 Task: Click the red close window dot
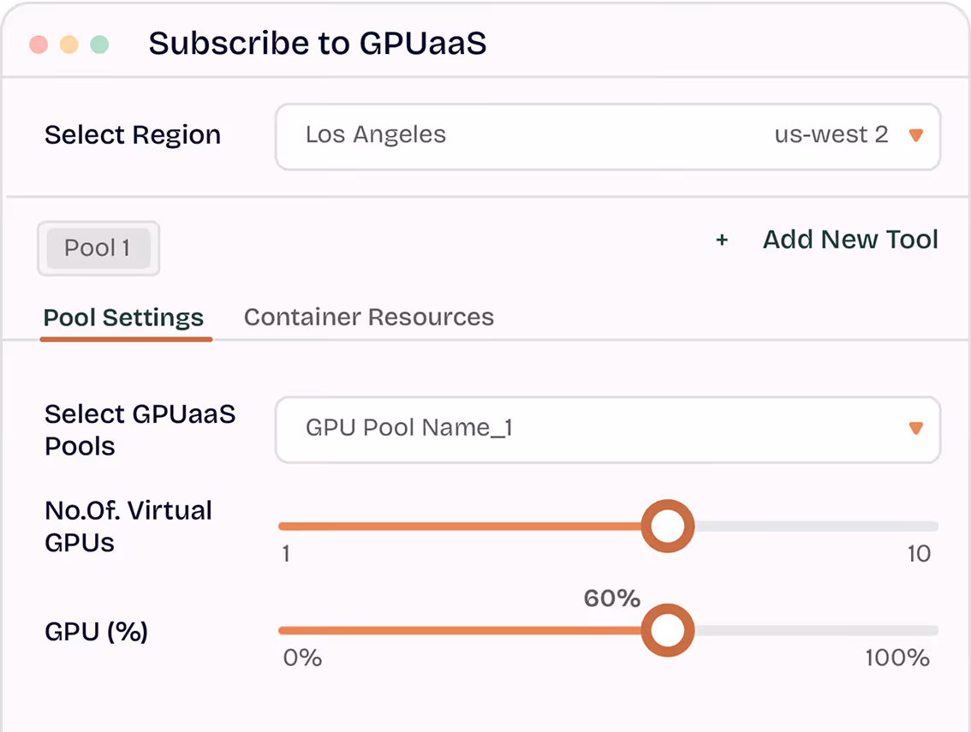39,45
